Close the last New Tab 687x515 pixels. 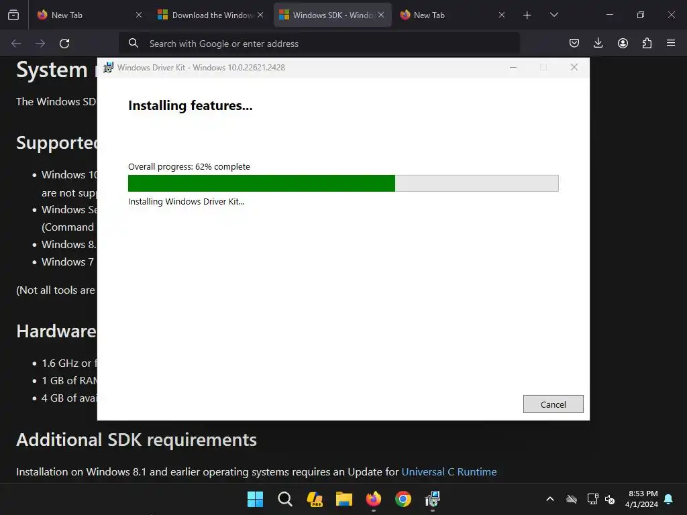point(502,15)
